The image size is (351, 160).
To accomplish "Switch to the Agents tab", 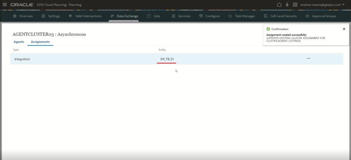I will click(x=19, y=42).
